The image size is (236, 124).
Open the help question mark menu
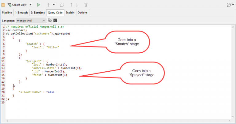pyautogui.click(x=230, y=5)
